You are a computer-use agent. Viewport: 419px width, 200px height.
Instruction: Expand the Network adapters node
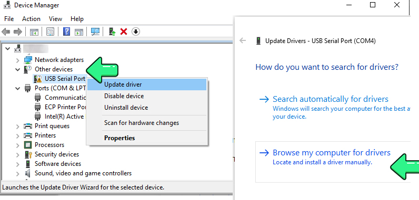(18, 60)
